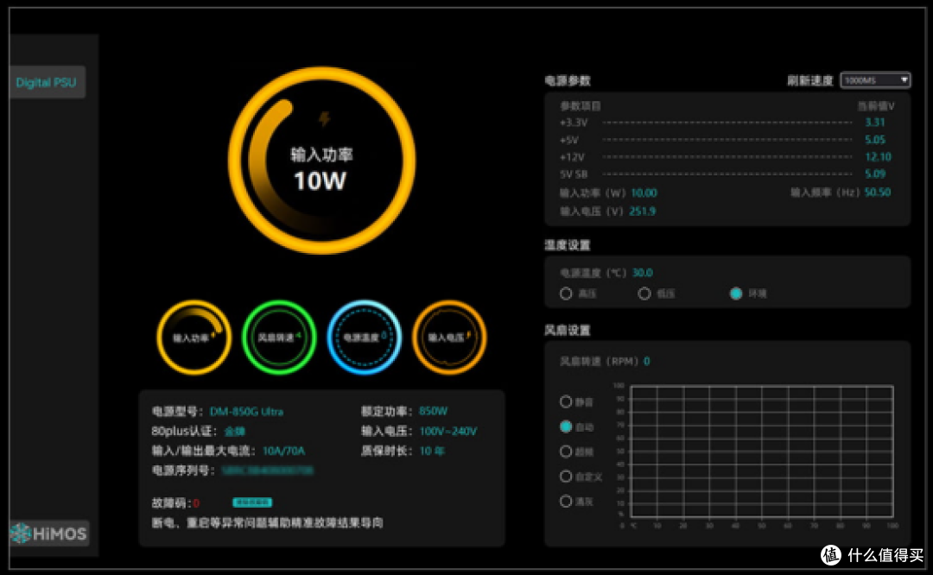The height and width of the screenshot is (575, 933).
Task: Click the cyan button beside 故障码
Action: coord(252,502)
